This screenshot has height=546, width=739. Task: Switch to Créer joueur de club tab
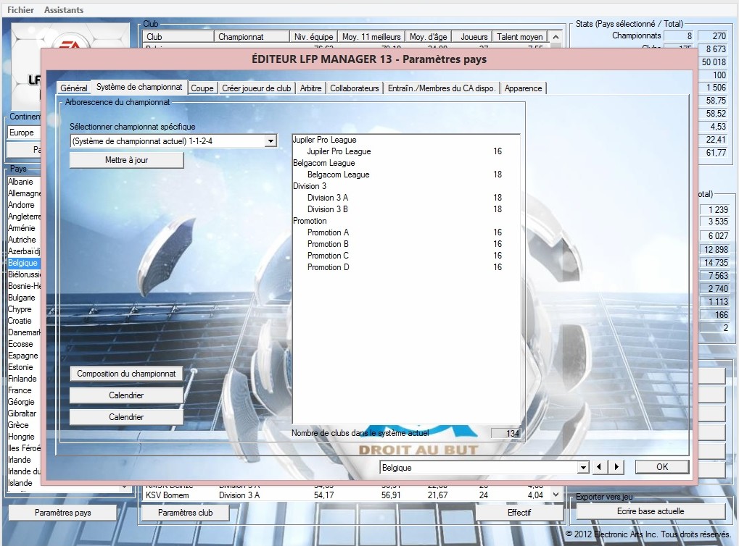click(x=257, y=88)
